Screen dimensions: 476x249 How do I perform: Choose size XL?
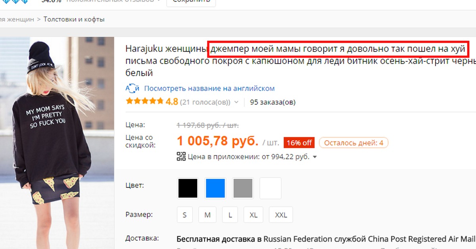253,215
